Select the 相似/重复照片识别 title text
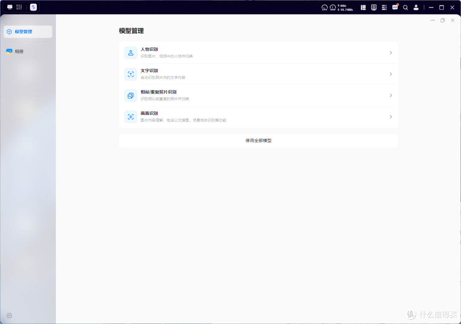Viewport: 461px width, 324px height. pos(158,92)
